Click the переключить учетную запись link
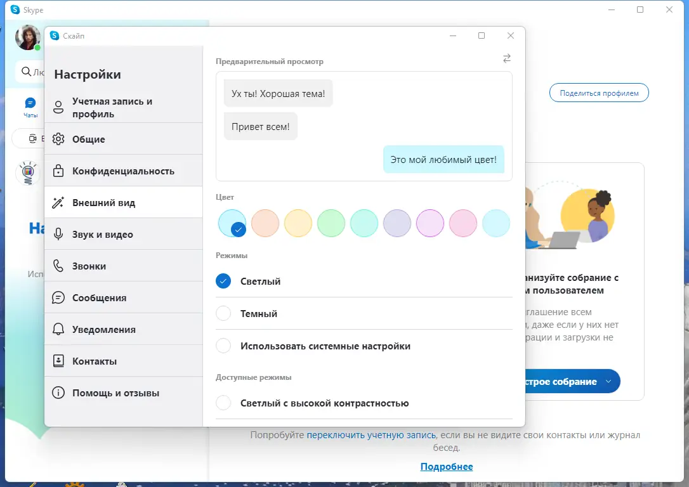The height and width of the screenshot is (487, 689). tap(371, 435)
